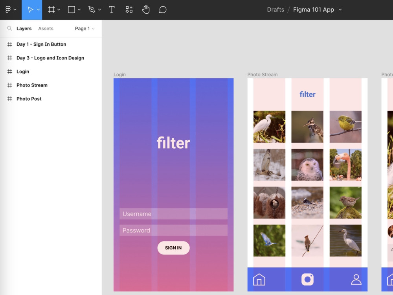Image resolution: width=393 pixels, height=295 pixels.
Task: Switch to the Layers tab
Action: coord(24,29)
